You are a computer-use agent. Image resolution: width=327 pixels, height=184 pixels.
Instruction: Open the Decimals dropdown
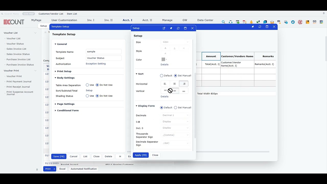(175, 115)
